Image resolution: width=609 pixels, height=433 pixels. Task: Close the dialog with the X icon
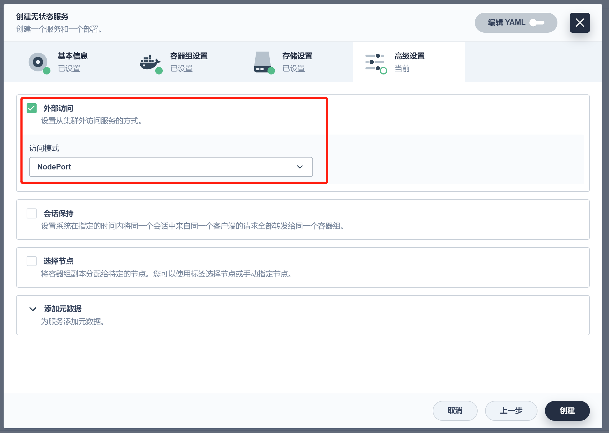(580, 23)
